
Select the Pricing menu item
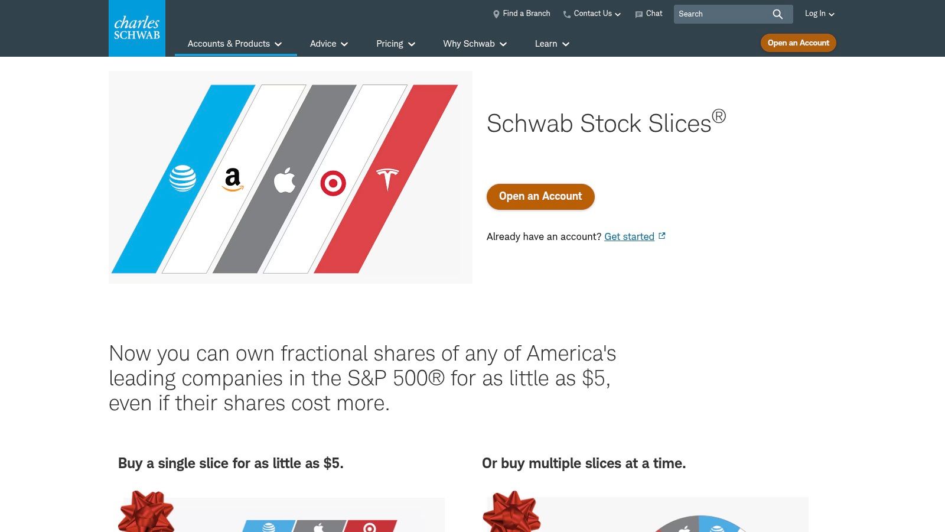(395, 43)
